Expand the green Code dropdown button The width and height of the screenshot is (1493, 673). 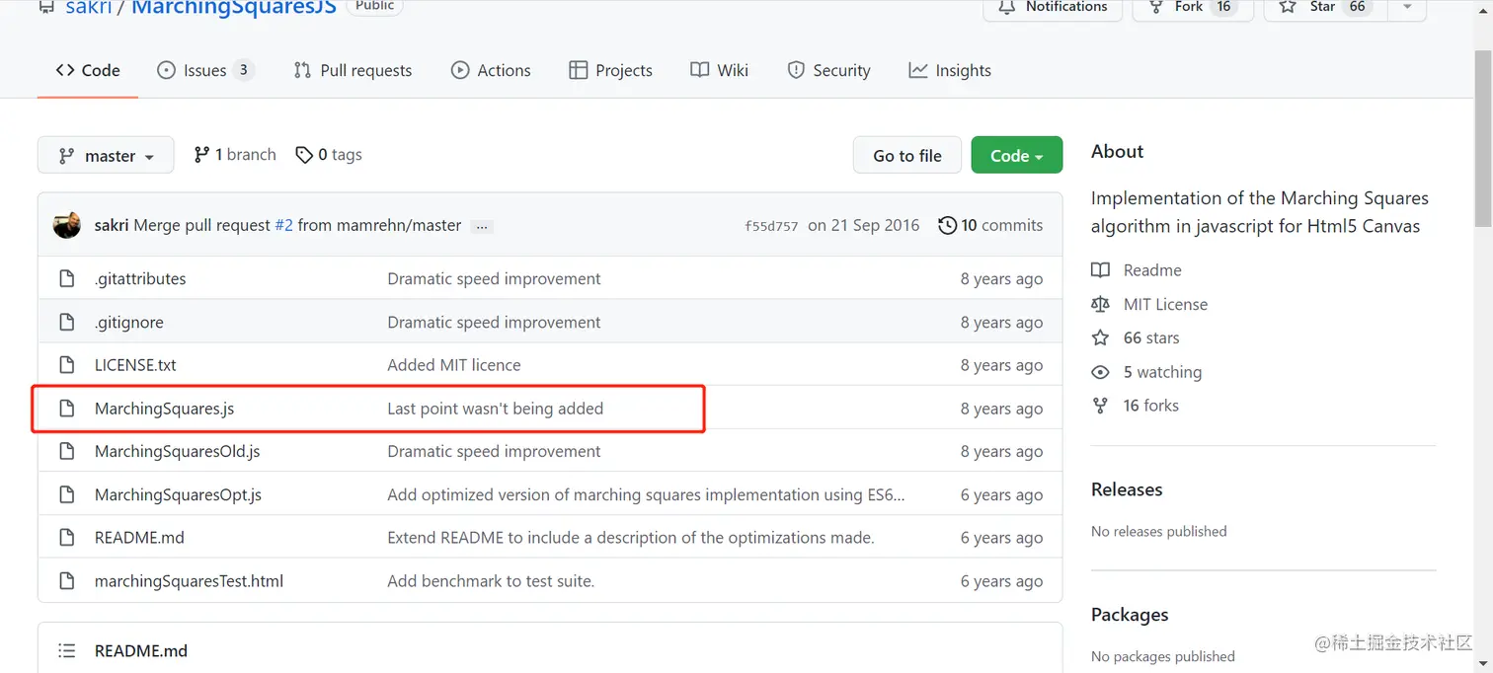(1016, 156)
